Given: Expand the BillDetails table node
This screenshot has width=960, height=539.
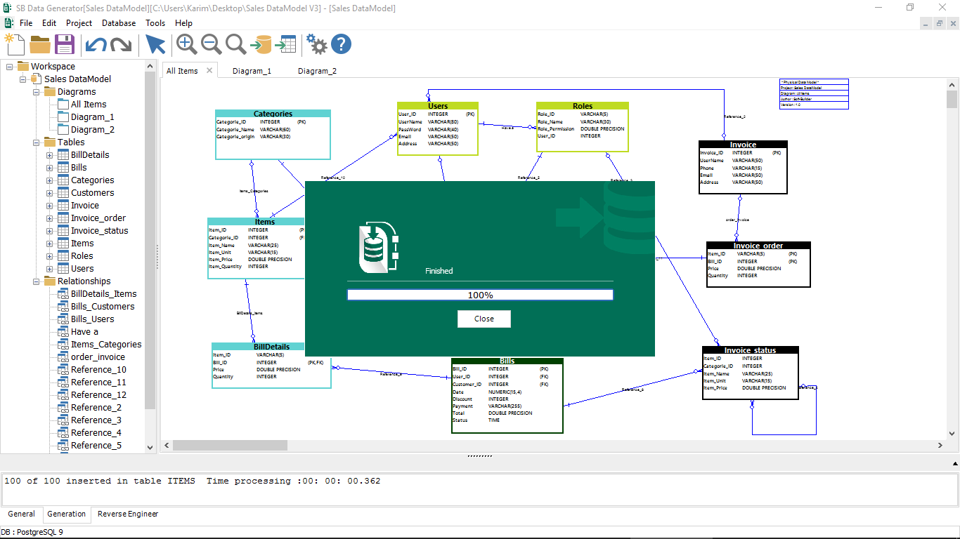Looking at the screenshot, I should [x=50, y=155].
